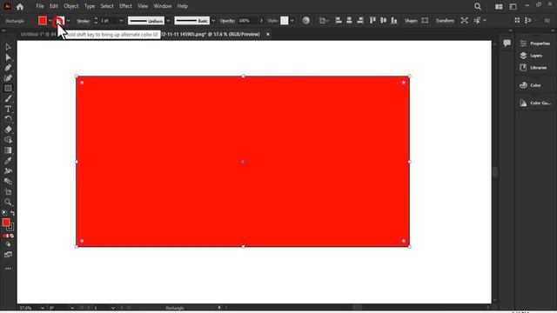
Task: Select the Eyedropper tool
Action: coord(8,160)
